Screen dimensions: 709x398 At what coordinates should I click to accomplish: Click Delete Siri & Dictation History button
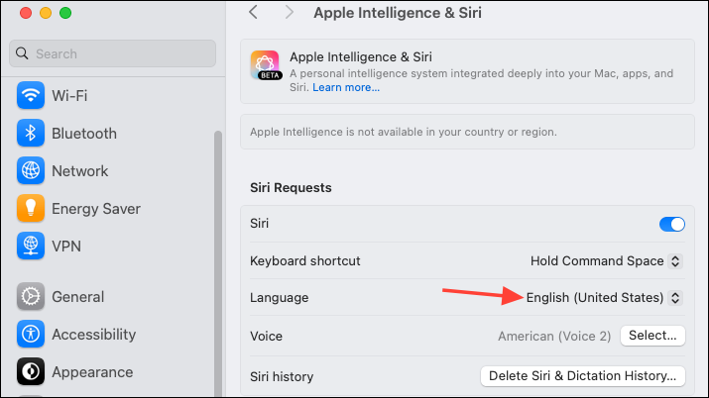point(582,376)
